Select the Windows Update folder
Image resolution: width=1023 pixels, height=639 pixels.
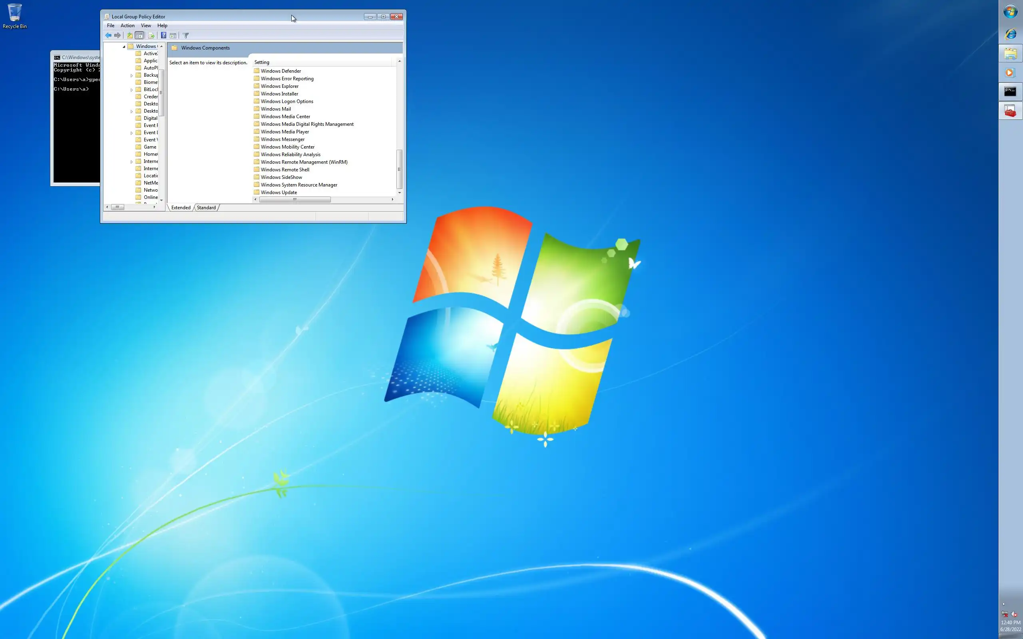coord(279,192)
